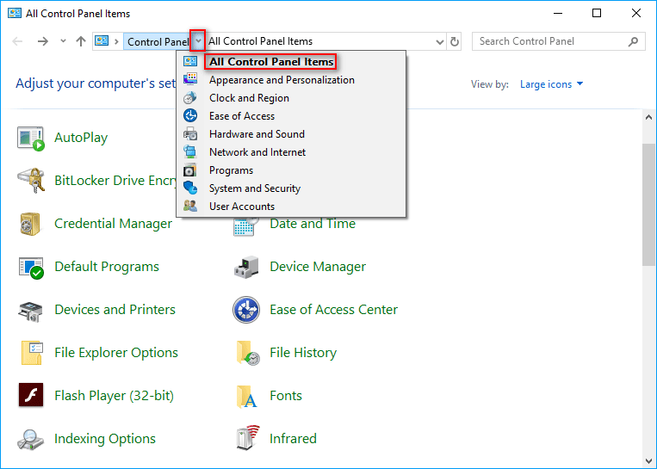Open the File Explorer Options link

pyautogui.click(x=116, y=353)
